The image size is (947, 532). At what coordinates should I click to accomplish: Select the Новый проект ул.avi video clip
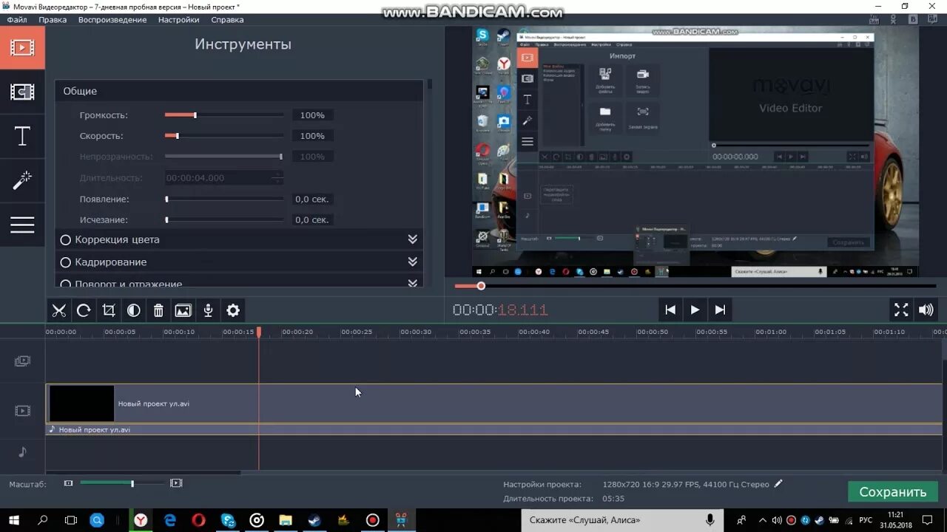(494, 403)
